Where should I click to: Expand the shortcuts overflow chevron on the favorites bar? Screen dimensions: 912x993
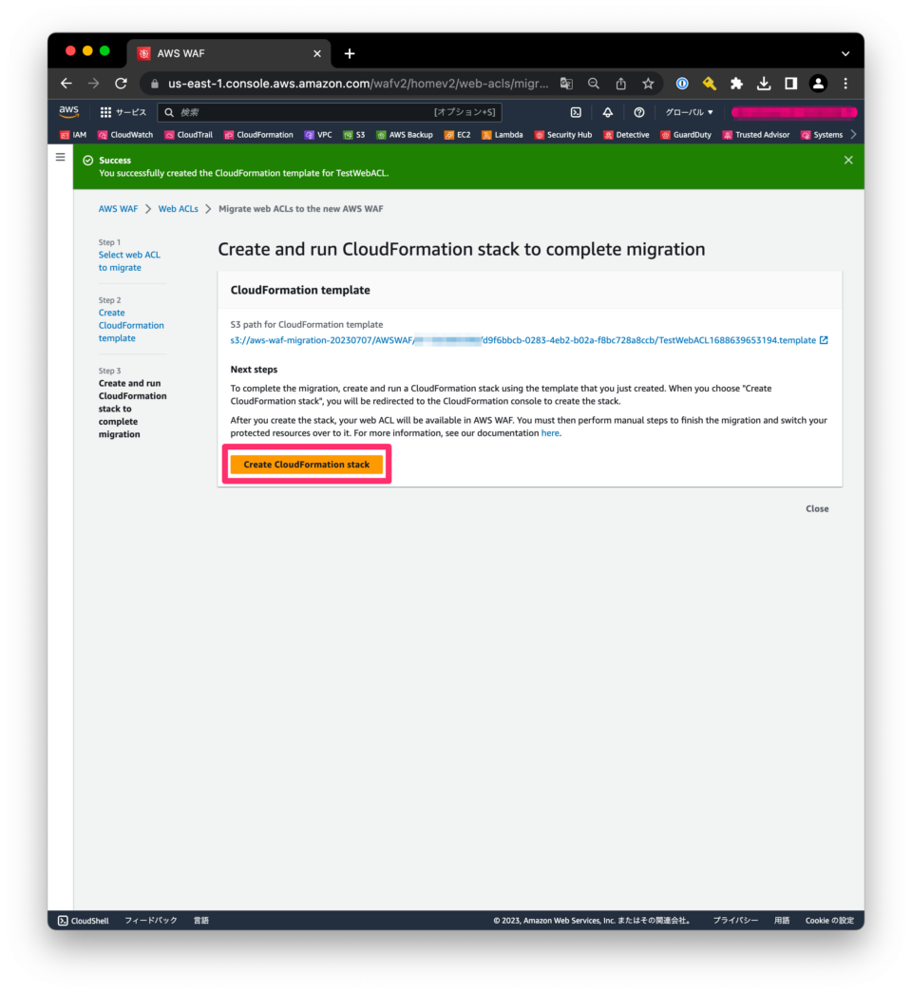tap(854, 134)
